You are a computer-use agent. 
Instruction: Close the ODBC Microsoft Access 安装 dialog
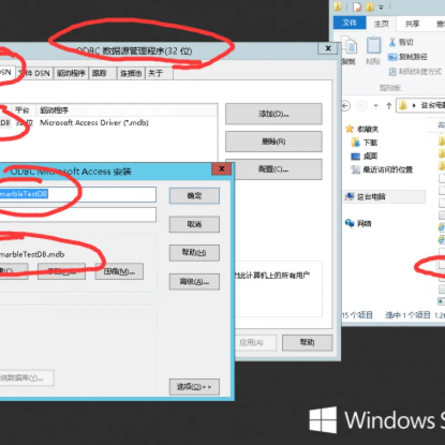click(x=221, y=169)
